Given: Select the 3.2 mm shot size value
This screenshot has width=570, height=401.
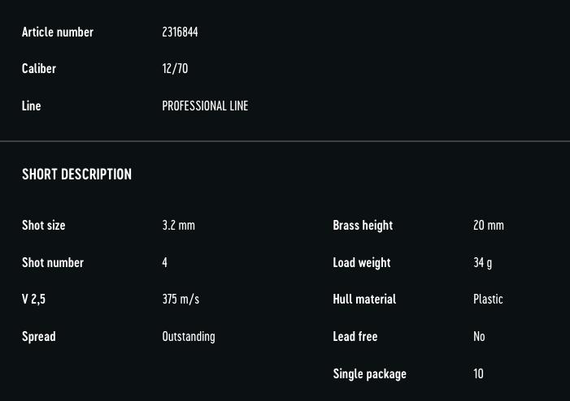Looking at the screenshot, I should [x=179, y=226].
